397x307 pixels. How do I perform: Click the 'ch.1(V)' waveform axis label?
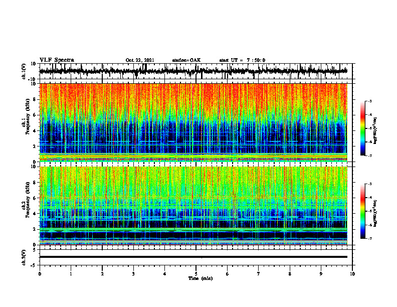[24, 71]
